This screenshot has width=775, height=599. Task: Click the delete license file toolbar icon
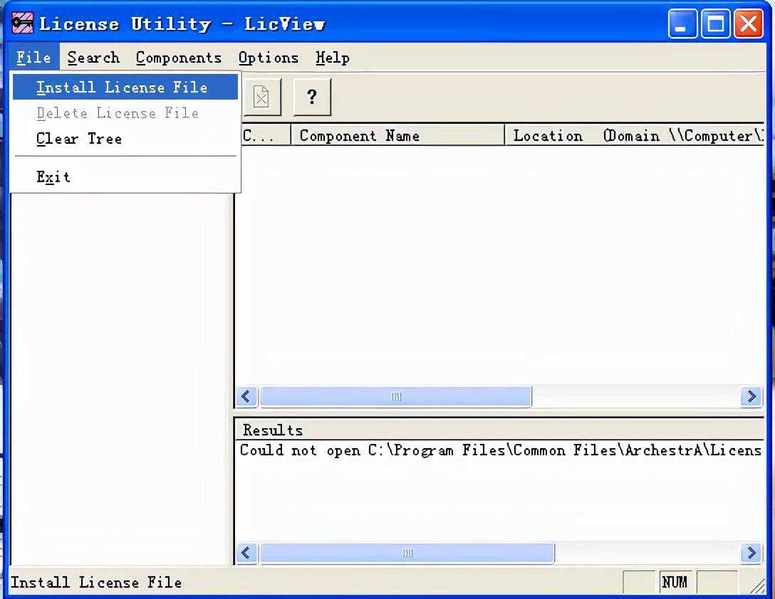click(261, 97)
